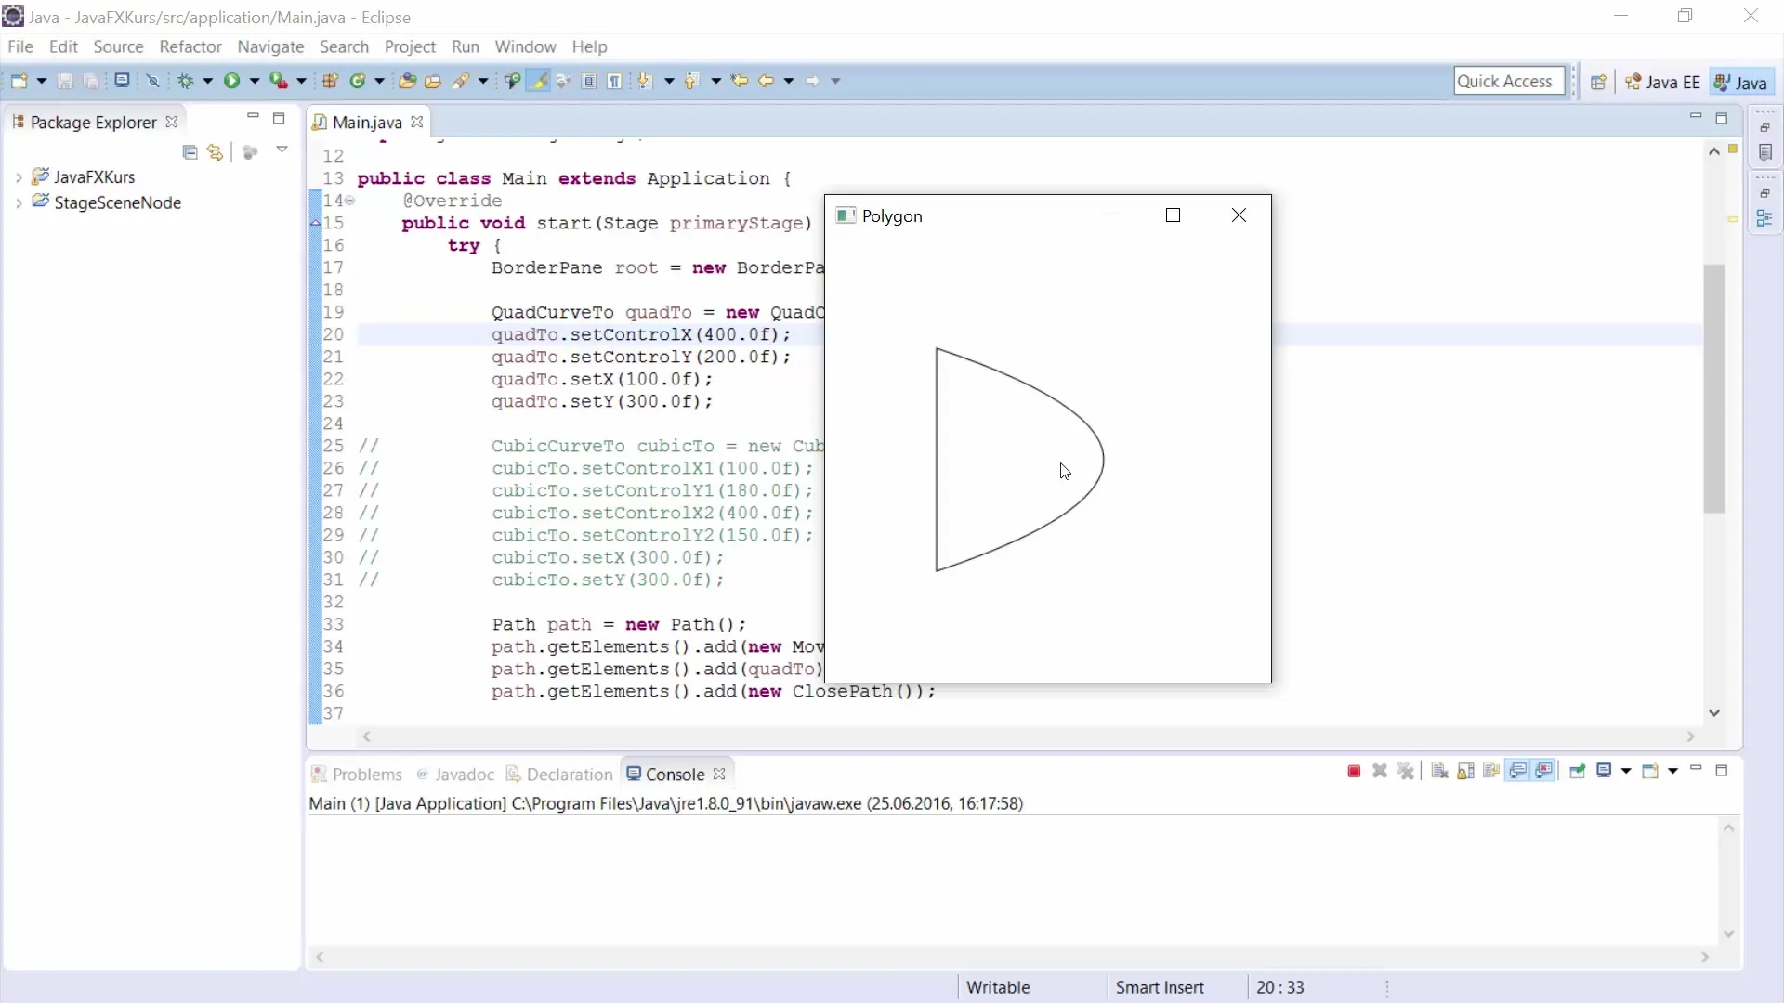Image resolution: width=1784 pixels, height=1003 pixels.
Task: Open Display Selected Console dropdown arrow
Action: tap(1626, 772)
